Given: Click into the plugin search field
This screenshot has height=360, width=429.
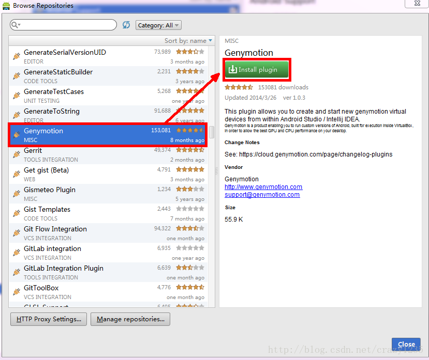Looking at the screenshot, I should [x=63, y=25].
